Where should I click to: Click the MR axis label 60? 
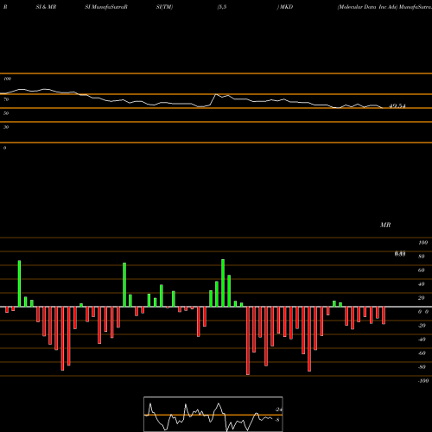point(422,270)
